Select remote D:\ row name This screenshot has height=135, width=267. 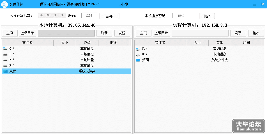tap(144, 54)
